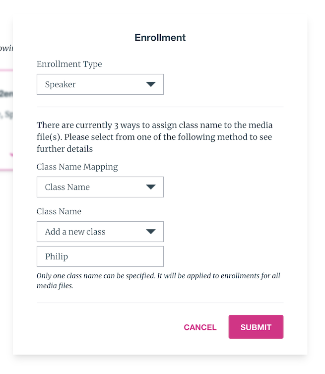Click the divider line above the Cancel button
The width and height of the screenshot is (325, 374).
point(160,303)
